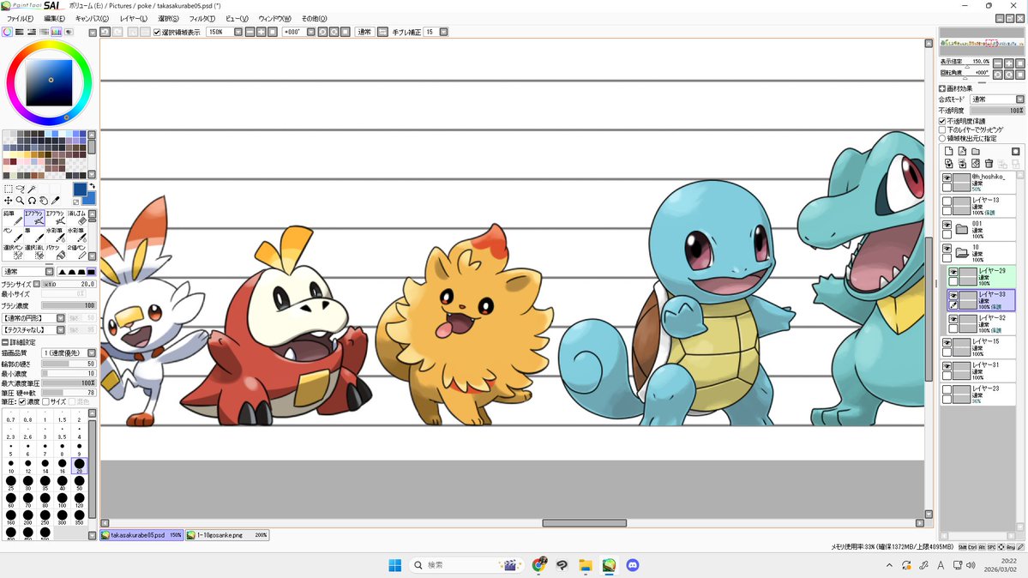Select the バケツ bucket fill tool
Screen dimensions: 1028x578
(x=55, y=252)
